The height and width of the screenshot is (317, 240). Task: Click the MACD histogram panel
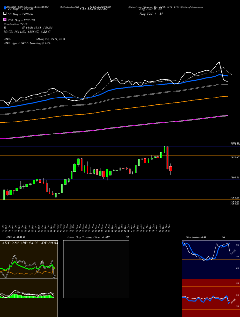29,298
